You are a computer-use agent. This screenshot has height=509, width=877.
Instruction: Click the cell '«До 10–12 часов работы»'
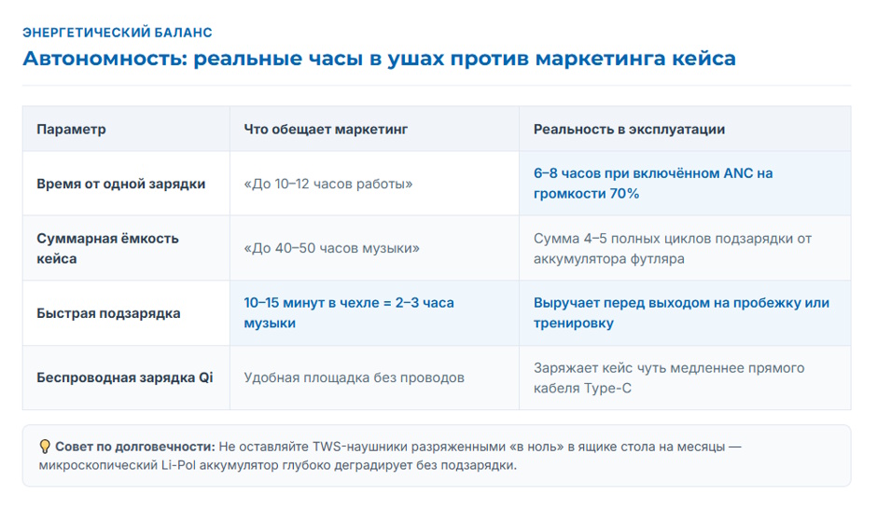click(374, 184)
